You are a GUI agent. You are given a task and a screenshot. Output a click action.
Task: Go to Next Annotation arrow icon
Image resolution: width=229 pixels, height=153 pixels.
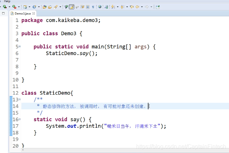113,7
